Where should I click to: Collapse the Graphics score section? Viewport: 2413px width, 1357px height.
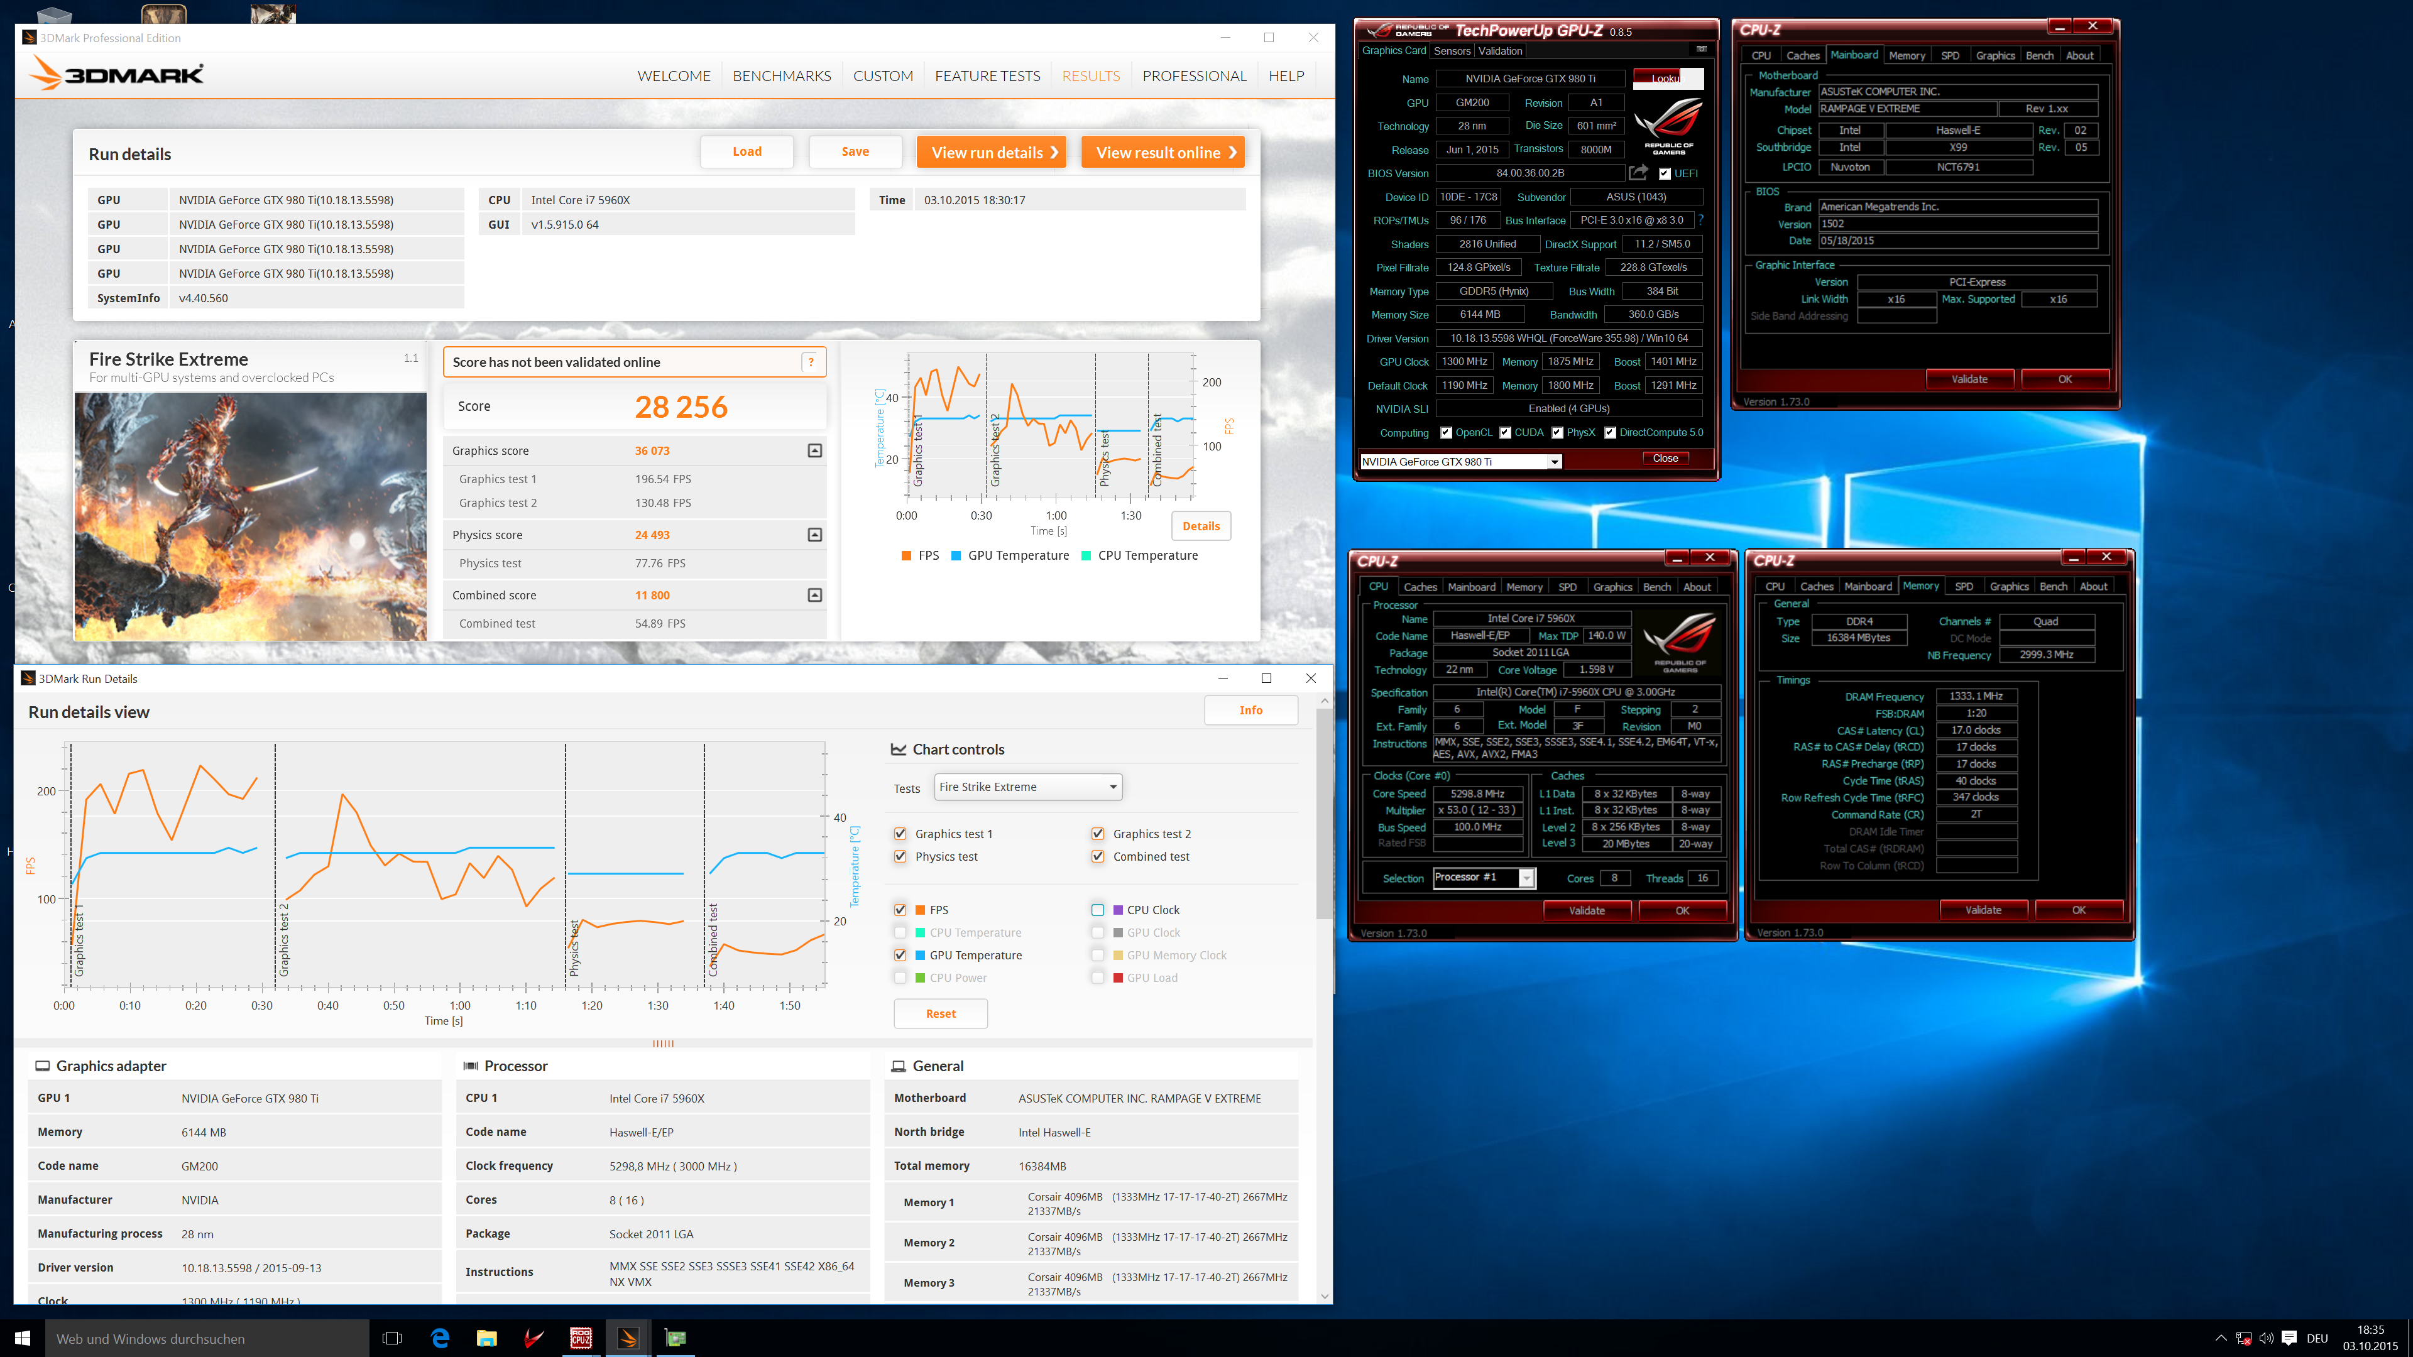pyautogui.click(x=815, y=450)
